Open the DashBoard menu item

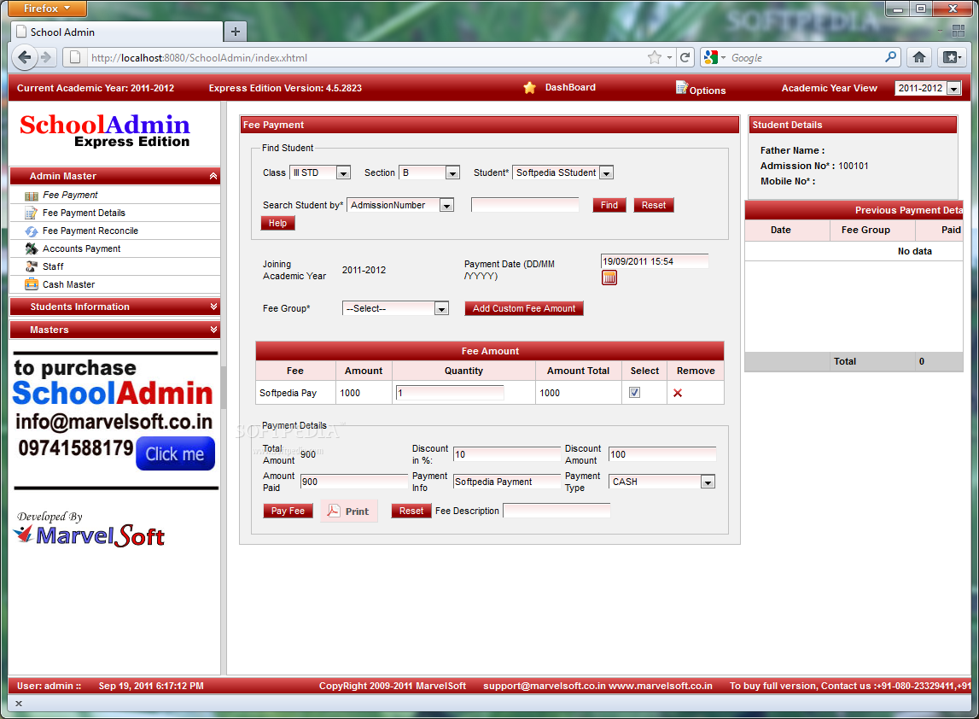570,87
